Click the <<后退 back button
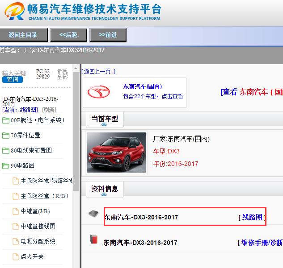This screenshot has height=268, width=283. tap(68, 35)
